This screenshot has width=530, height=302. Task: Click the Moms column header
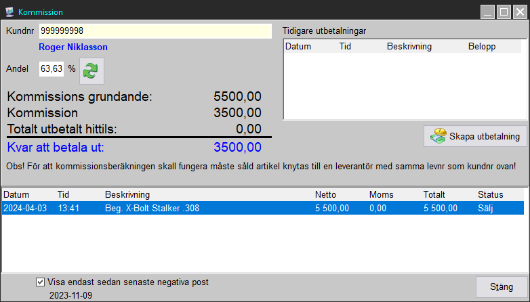(x=381, y=195)
